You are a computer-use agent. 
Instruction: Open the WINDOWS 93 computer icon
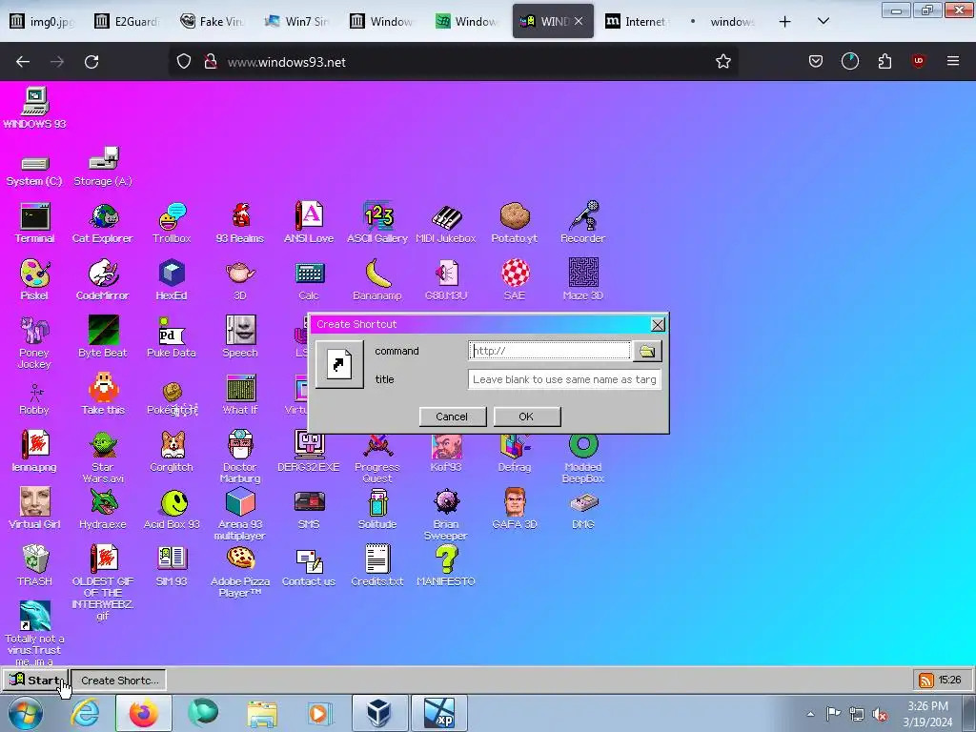pos(35,108)
